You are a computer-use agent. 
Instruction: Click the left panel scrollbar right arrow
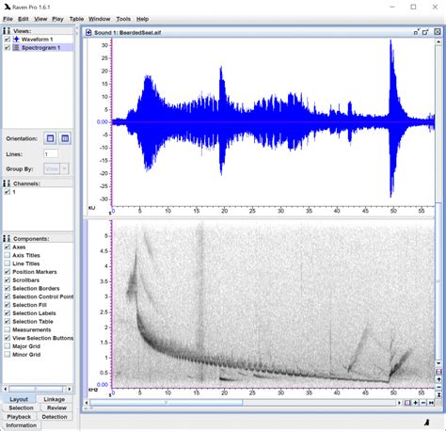(x=70, y=389)
